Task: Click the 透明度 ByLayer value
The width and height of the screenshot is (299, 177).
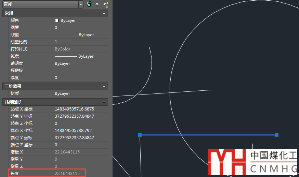Action: (x=80, y=63)
